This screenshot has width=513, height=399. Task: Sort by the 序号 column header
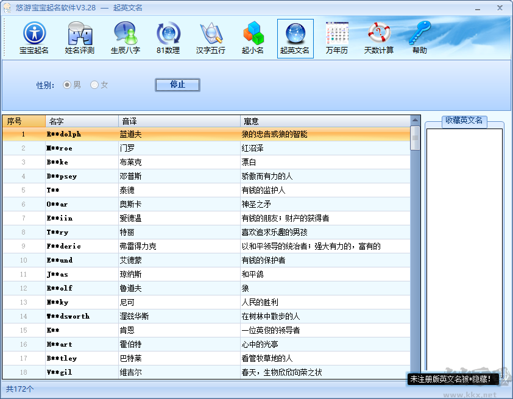click(23, 121)
